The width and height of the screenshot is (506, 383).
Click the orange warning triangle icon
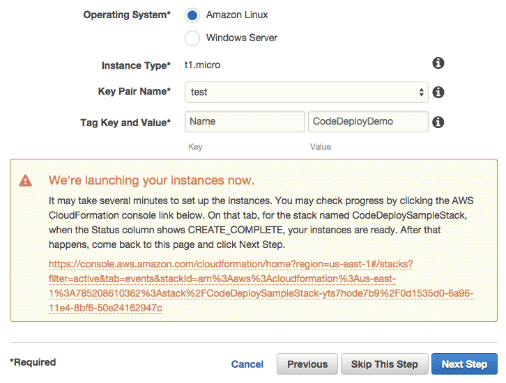(26, 180)
